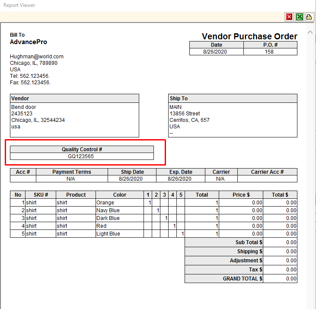Select the Quality Control number GQ123565
316x309 pixels.
[81, 156]
